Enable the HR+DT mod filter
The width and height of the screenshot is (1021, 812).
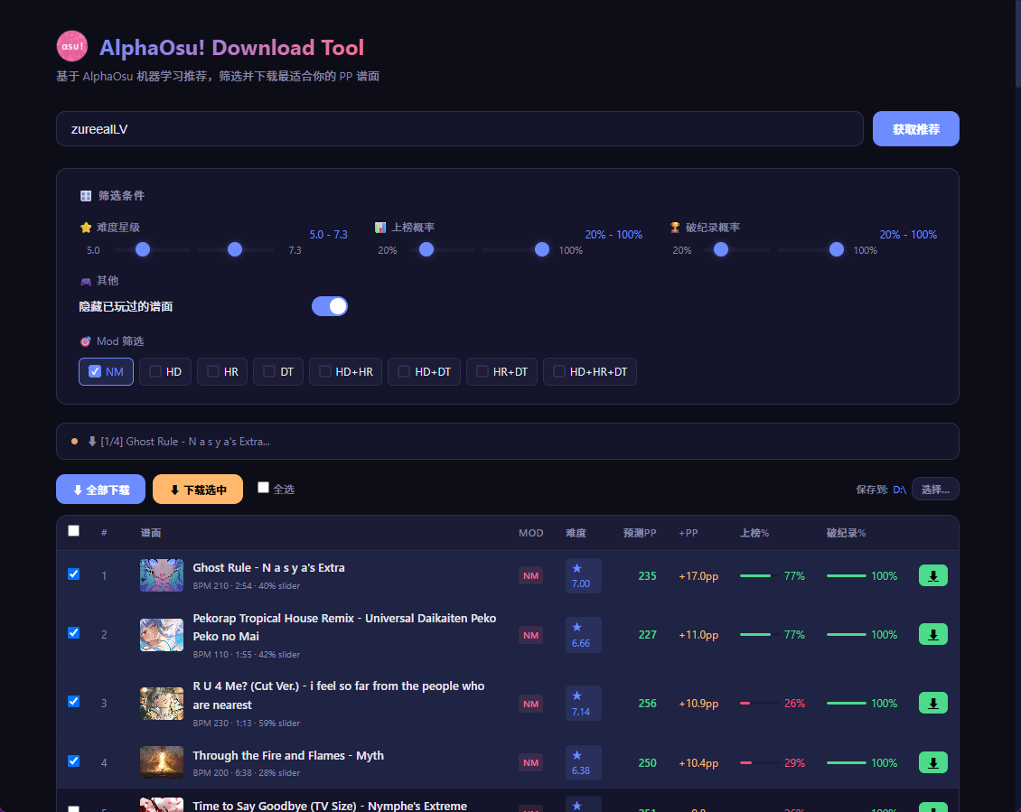point(502,372)
